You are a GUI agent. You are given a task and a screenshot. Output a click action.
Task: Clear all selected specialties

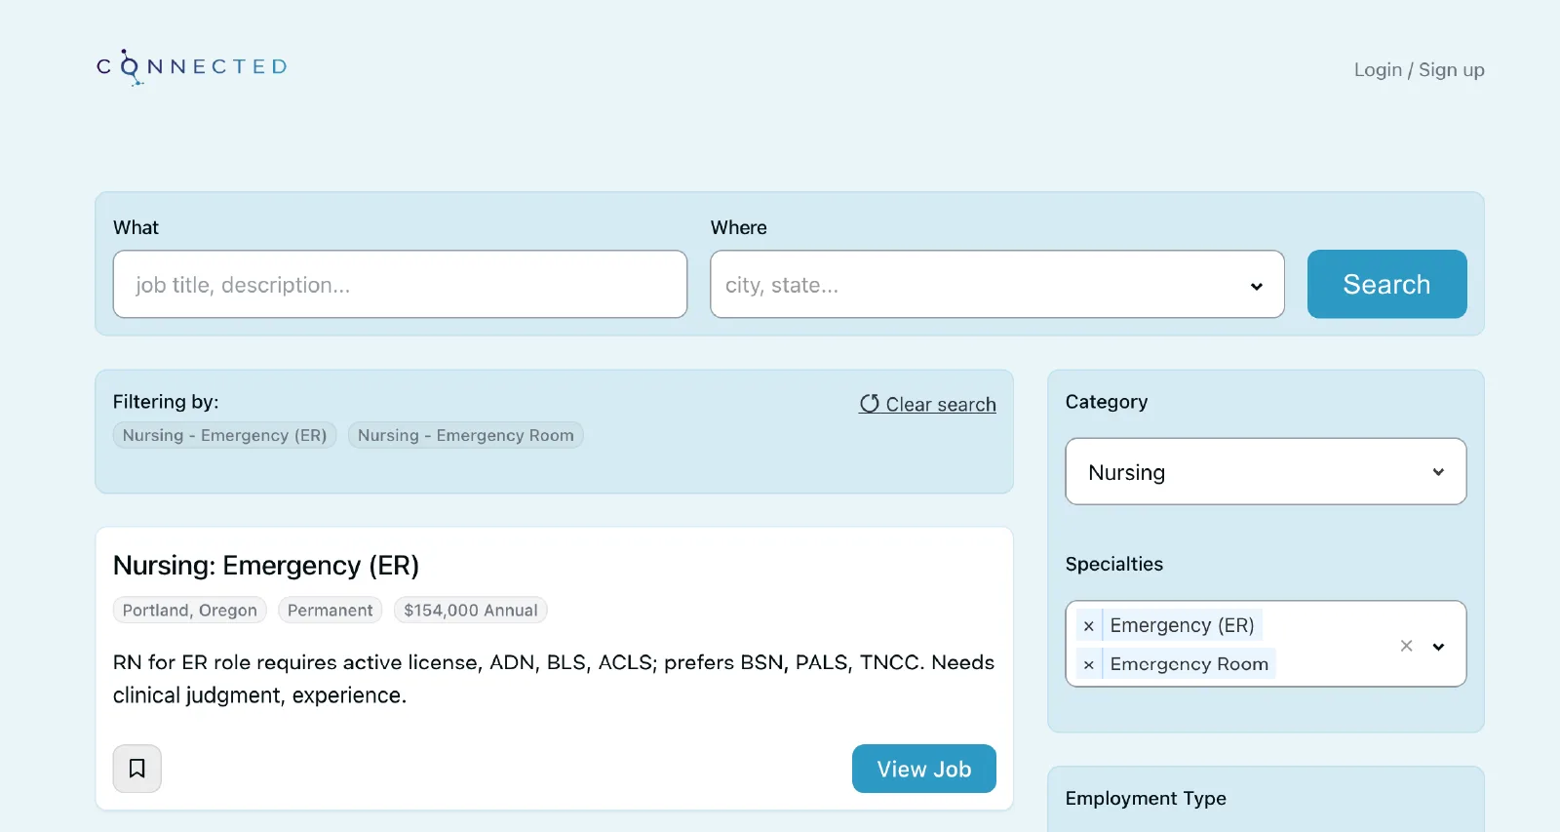click(1406, 646)
